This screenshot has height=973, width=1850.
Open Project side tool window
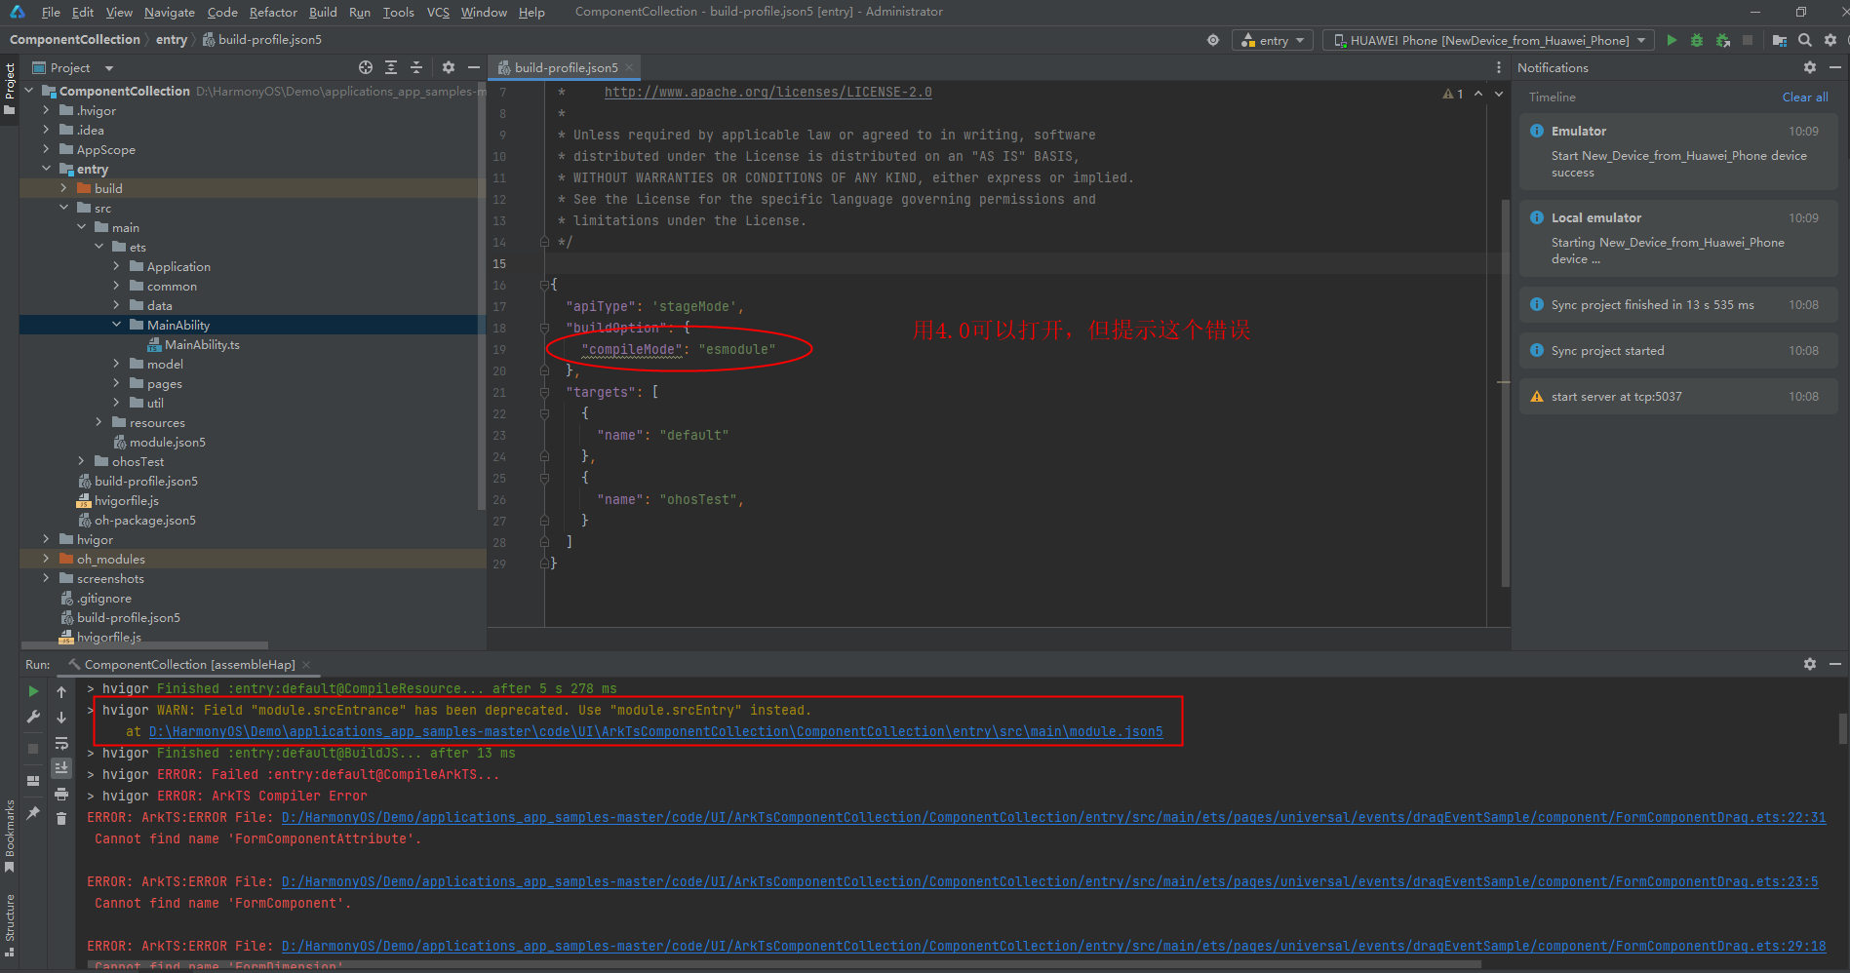(10, 88)
